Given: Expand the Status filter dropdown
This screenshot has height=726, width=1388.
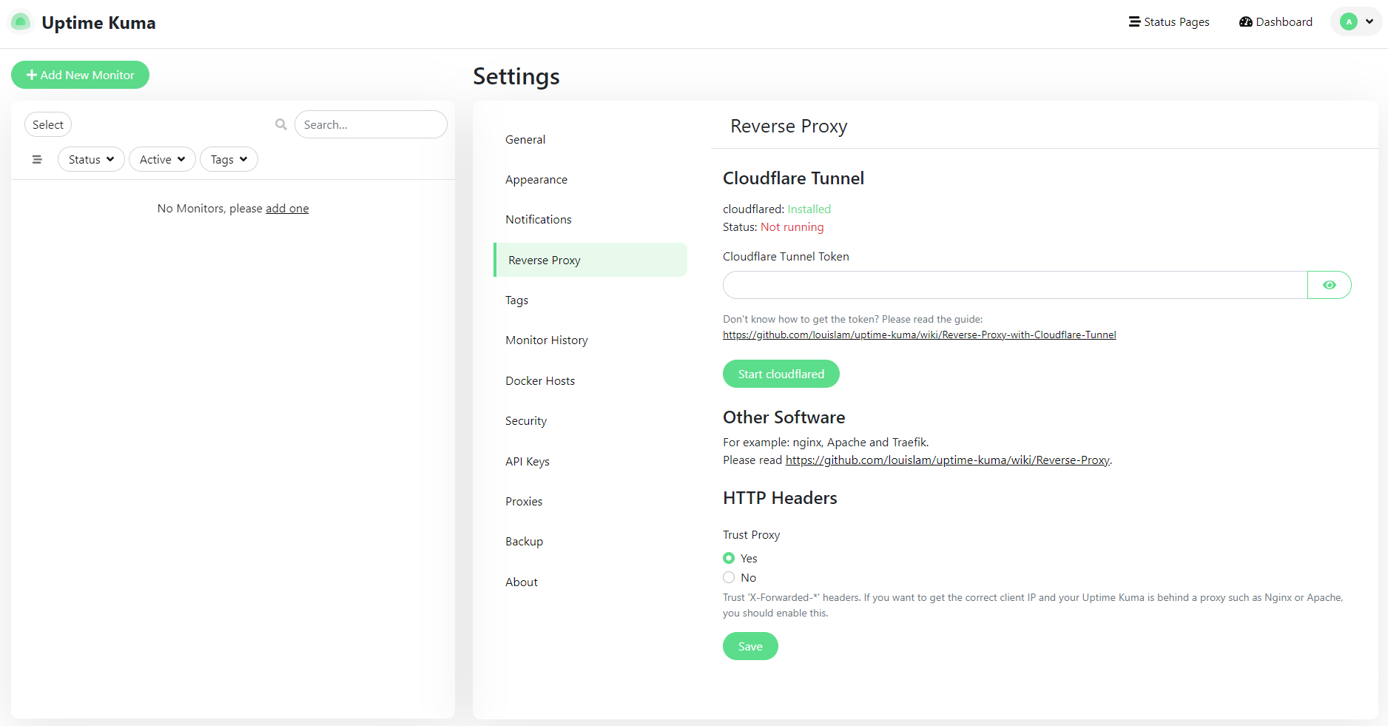Looking at the screenshot, I should point(91,159).
